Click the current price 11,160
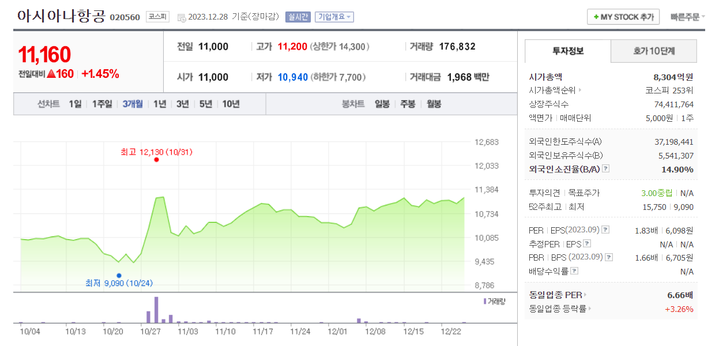719x346 pixels. pos(44,55)
